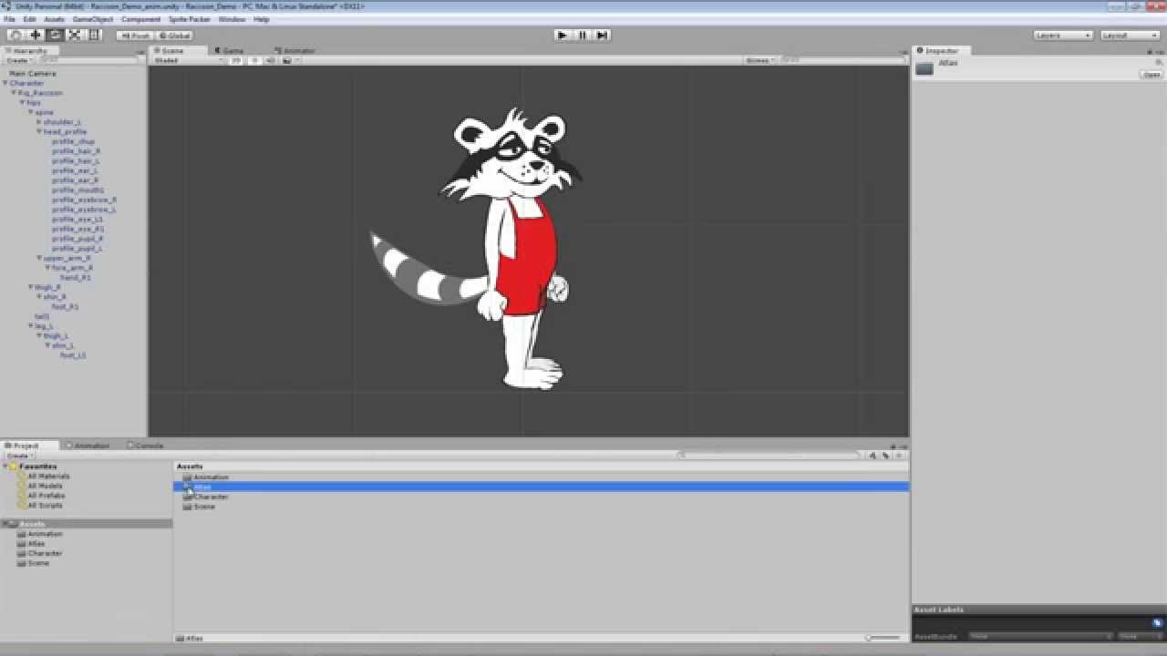1167x656 pixels.
Task: Open Hierarchy Create dropdown
Action: [17, 60]
